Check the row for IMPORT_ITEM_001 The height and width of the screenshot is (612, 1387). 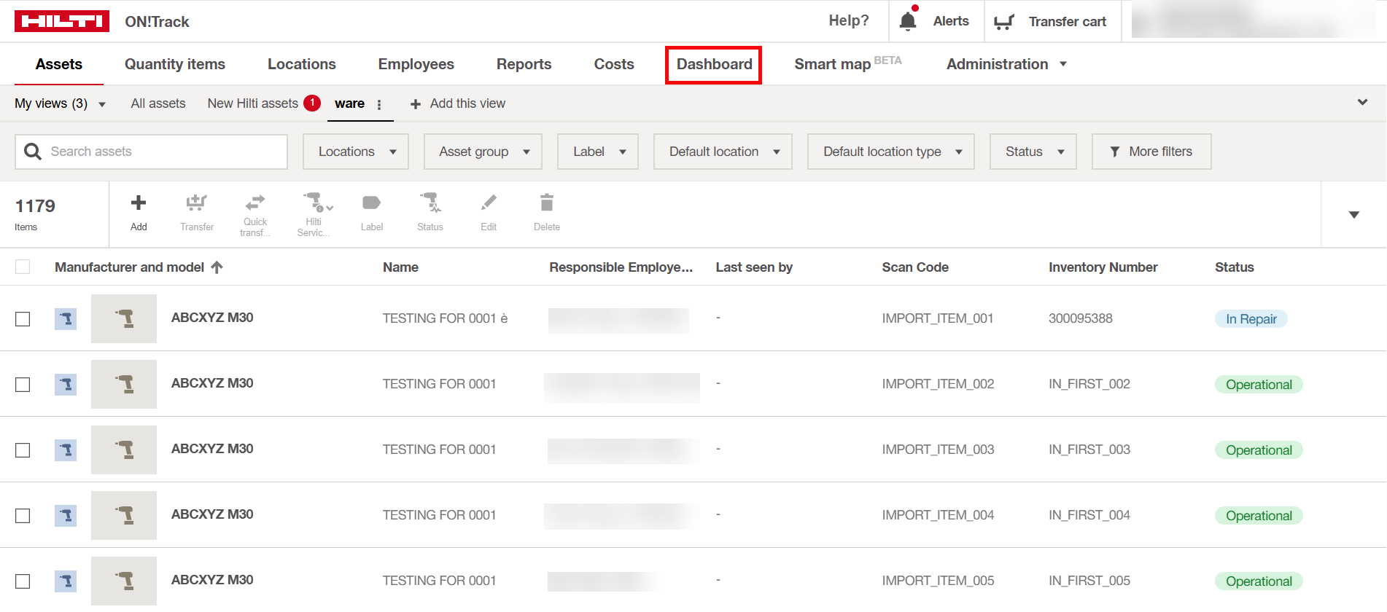[23, 319]
